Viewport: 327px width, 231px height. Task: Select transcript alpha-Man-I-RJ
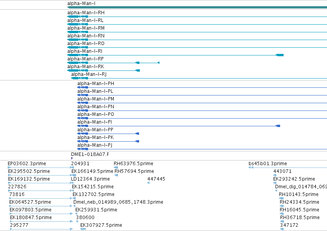pos(89,75)
